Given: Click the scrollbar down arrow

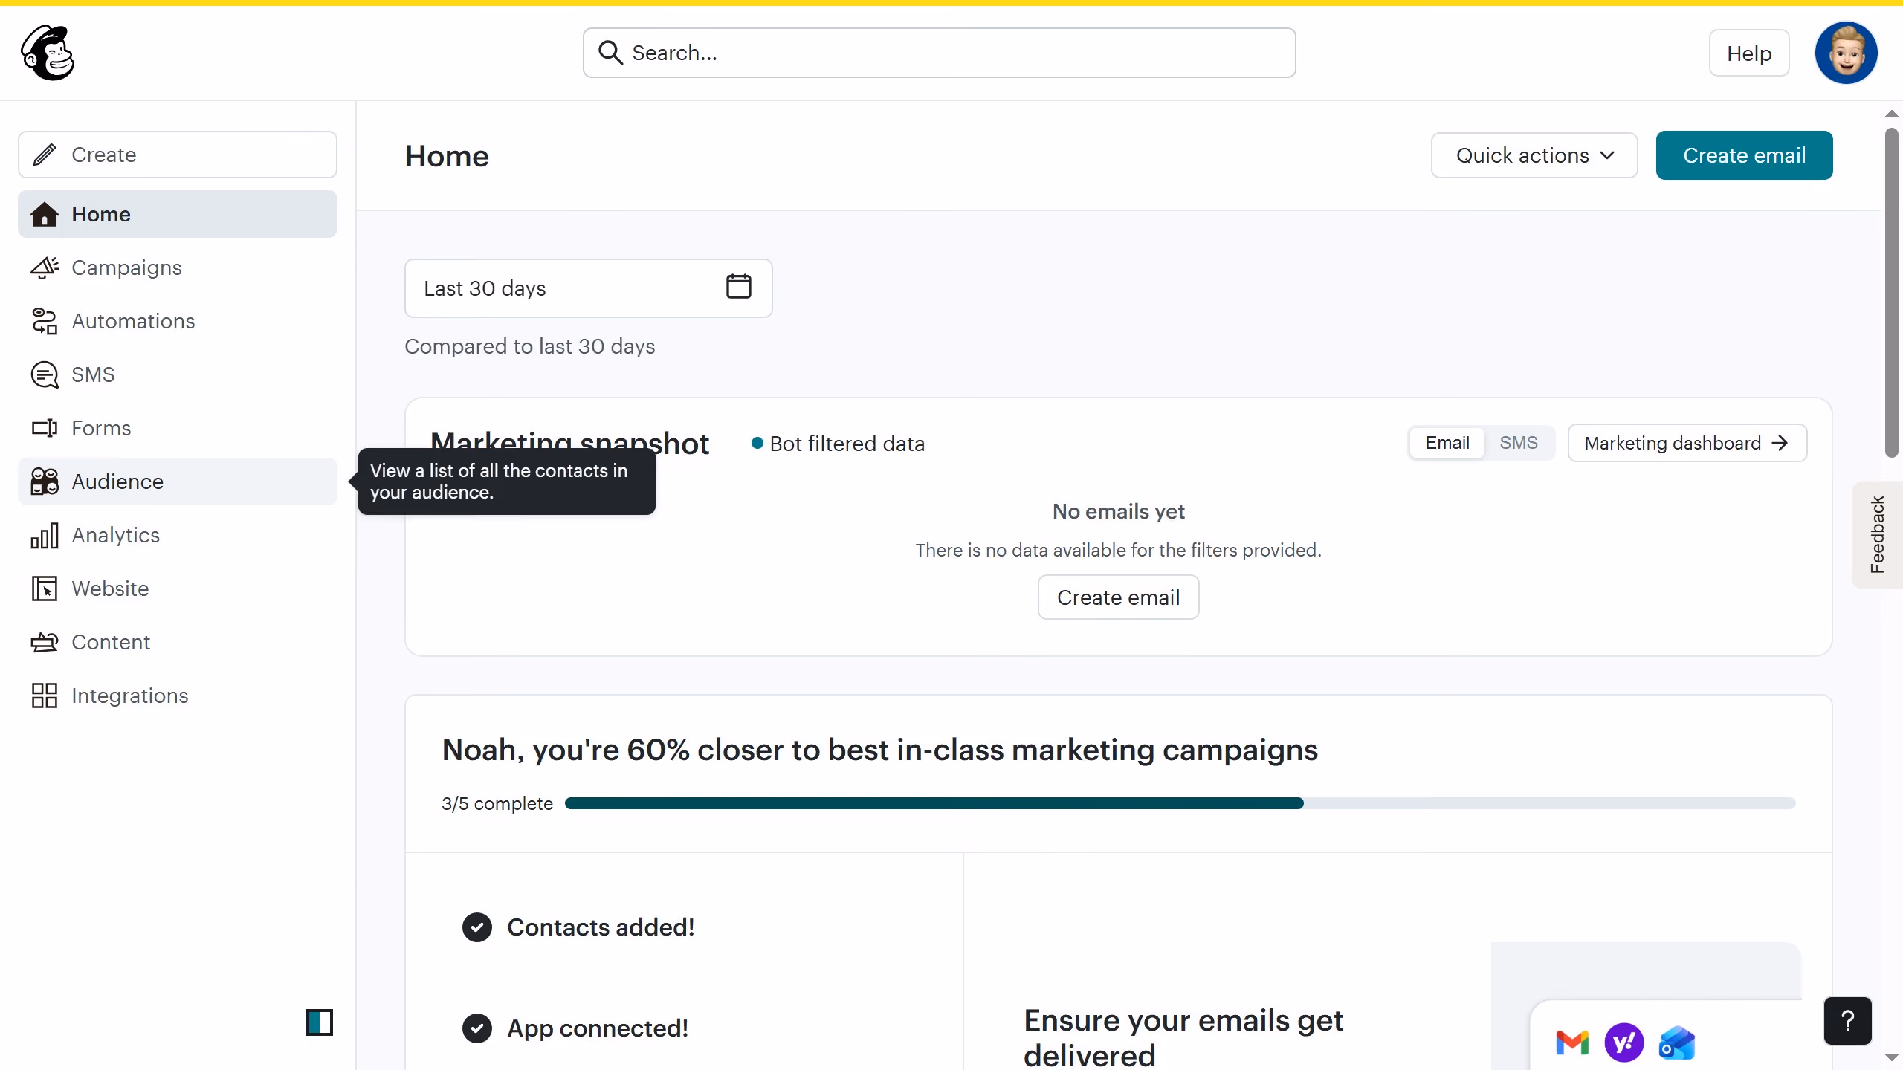Looking at the screenshot, I should click(1891, 1057).
